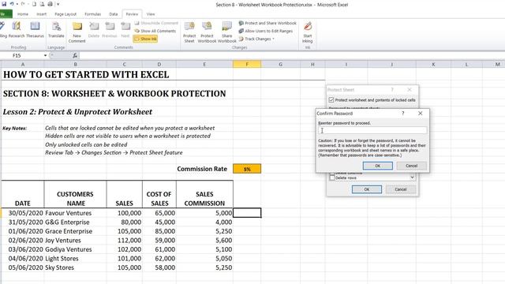Viewport: 505px width, 284px height.
Task: Click the orange Commission Rate 5% cell
Action: [x=247, y=169]
